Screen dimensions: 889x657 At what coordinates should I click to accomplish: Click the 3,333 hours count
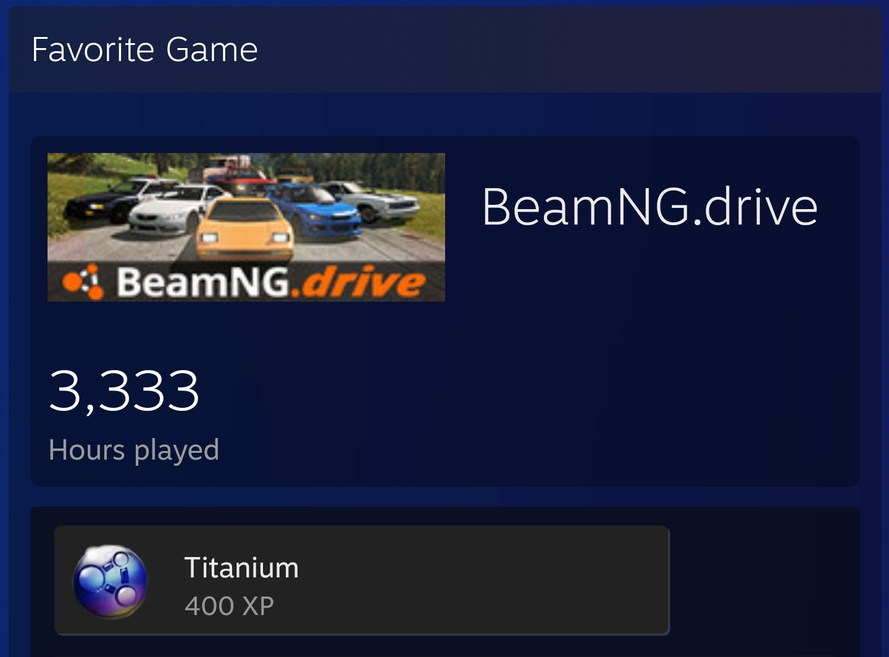(124, 390)
